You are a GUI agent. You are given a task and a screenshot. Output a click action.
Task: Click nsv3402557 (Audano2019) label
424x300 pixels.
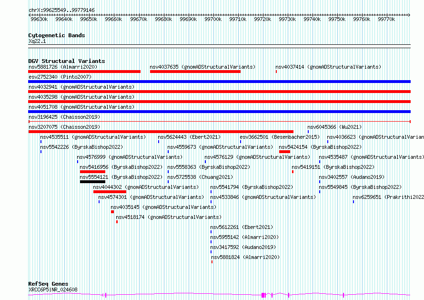352,177
